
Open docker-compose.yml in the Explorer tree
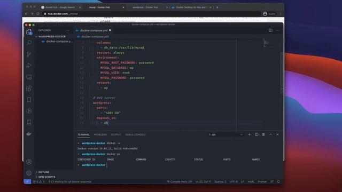pos(57,42)
